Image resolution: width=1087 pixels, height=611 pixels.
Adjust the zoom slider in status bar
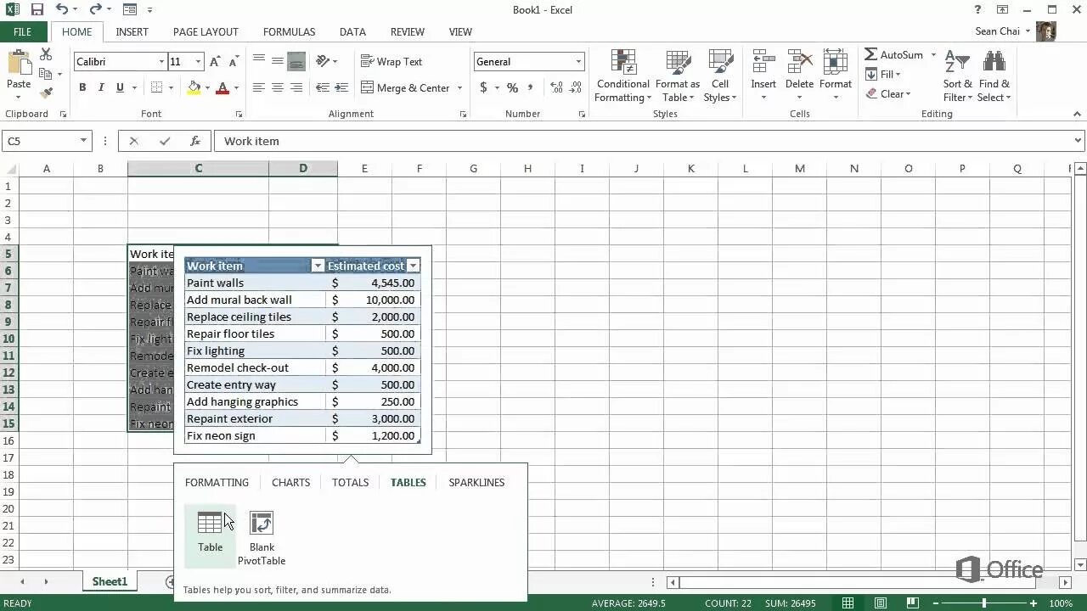(x=984, y=603)
